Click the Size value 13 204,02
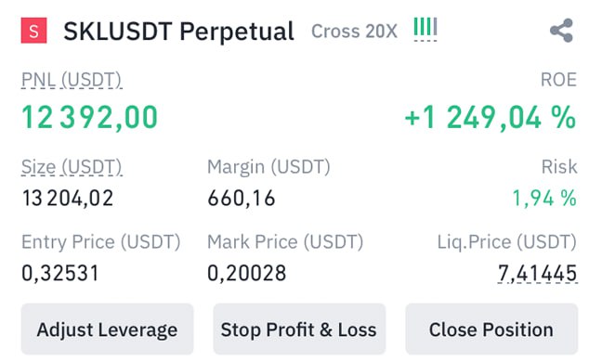 pos(68,199)
